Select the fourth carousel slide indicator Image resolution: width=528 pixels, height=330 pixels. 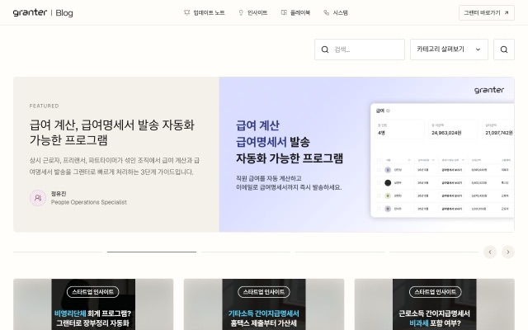pos(340,252)
